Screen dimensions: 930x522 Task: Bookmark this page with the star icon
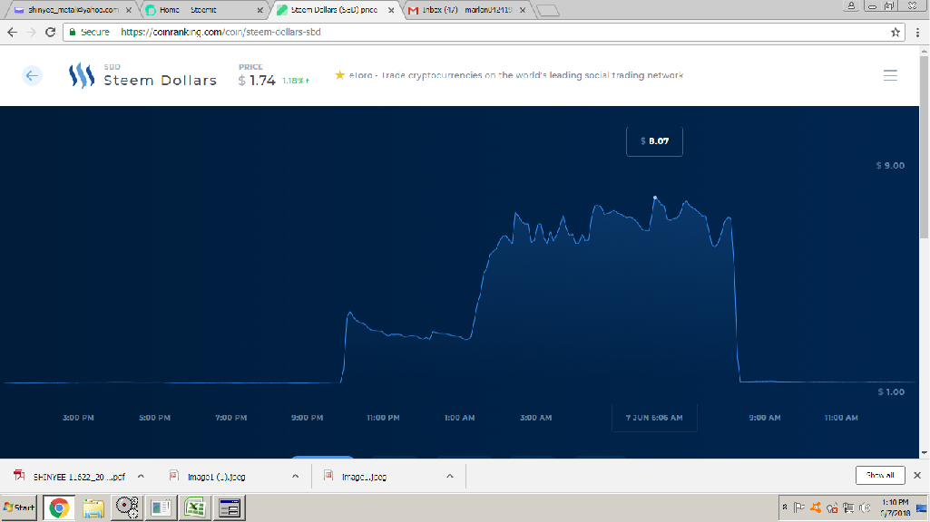pyautogui.click(x=896, y=33)
